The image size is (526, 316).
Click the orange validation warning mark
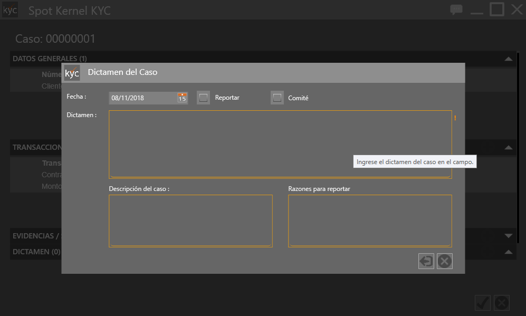pos(455,118)
